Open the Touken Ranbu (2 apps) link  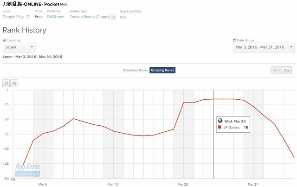point(90,17)
